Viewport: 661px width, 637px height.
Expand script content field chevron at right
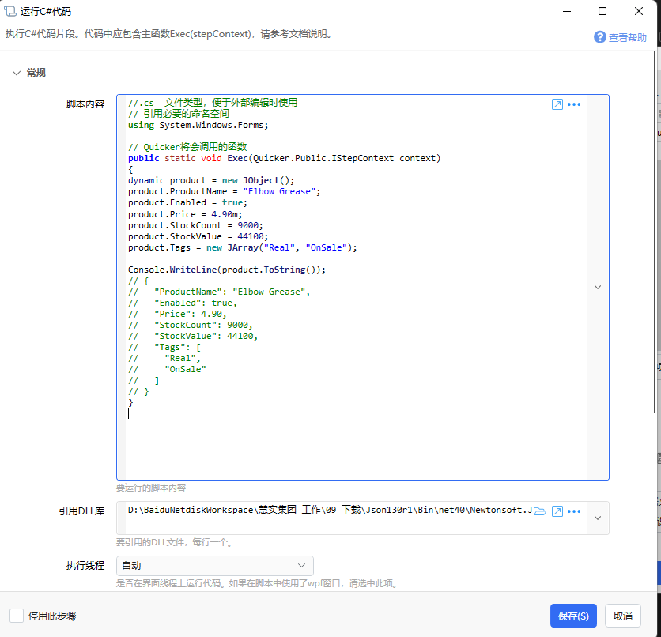[598, 288]
